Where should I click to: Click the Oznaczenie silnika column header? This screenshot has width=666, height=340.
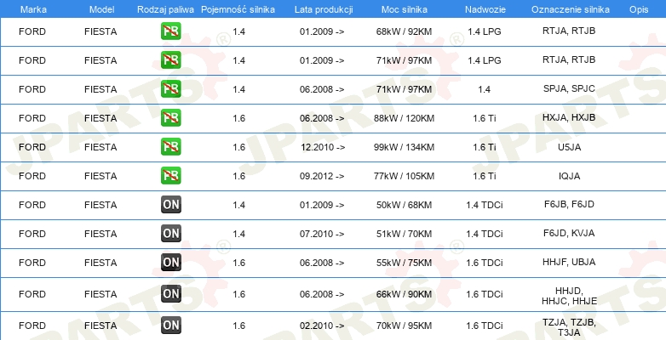(x=571, y=9)
